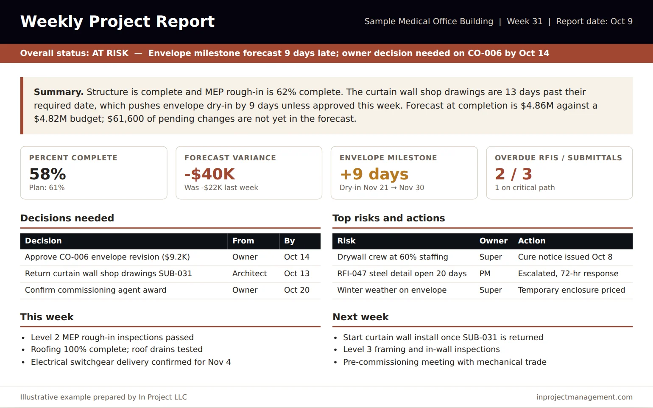Click 'Escalated, 72-hr response' action
The image size is (653, 408).
click(x=568, y=274)
